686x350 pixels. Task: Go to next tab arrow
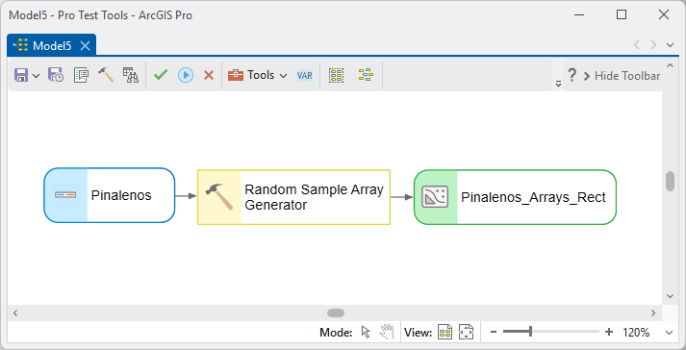[653, 44]
